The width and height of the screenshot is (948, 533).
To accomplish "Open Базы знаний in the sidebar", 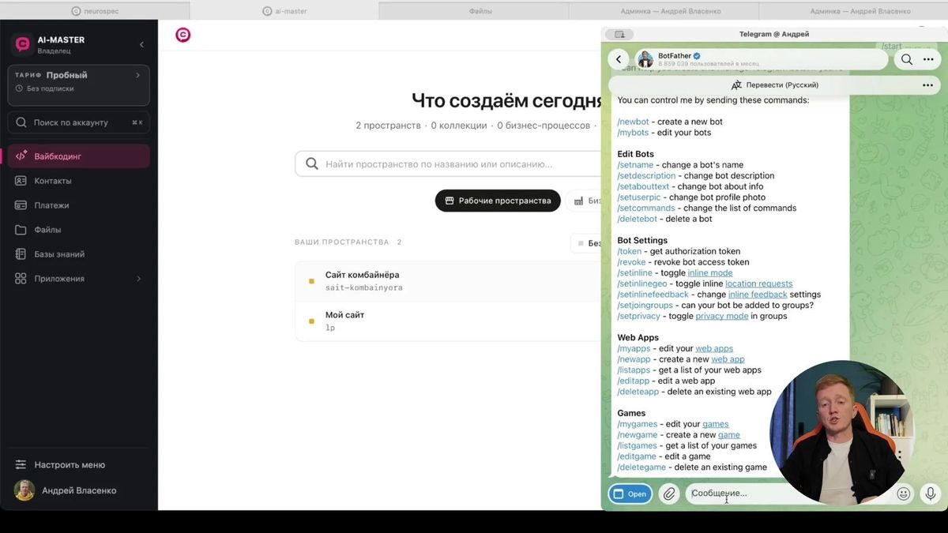I will pos(78,254).
